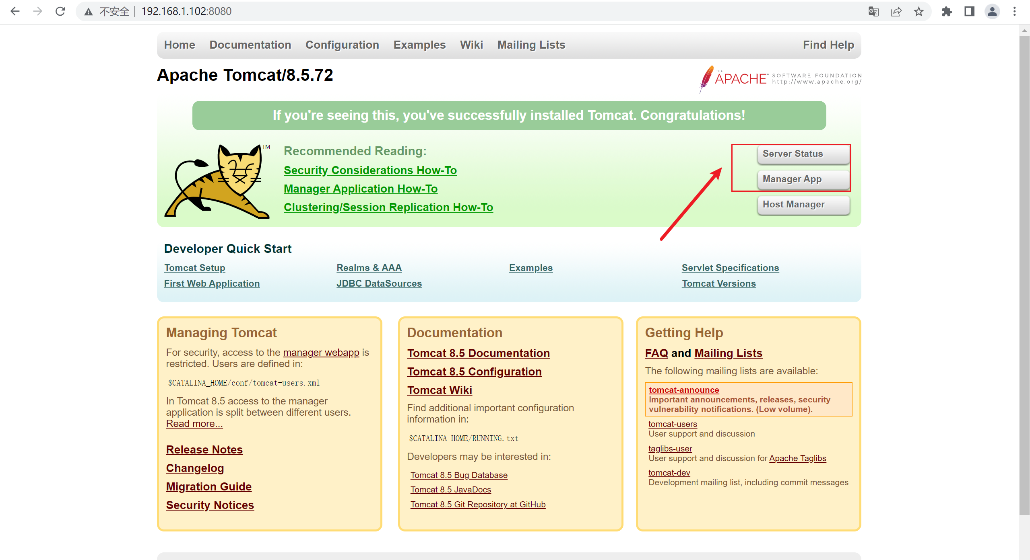Open Clustering/Session Replication How-To link
The image size is (1030, 560).
click(388, 207)
